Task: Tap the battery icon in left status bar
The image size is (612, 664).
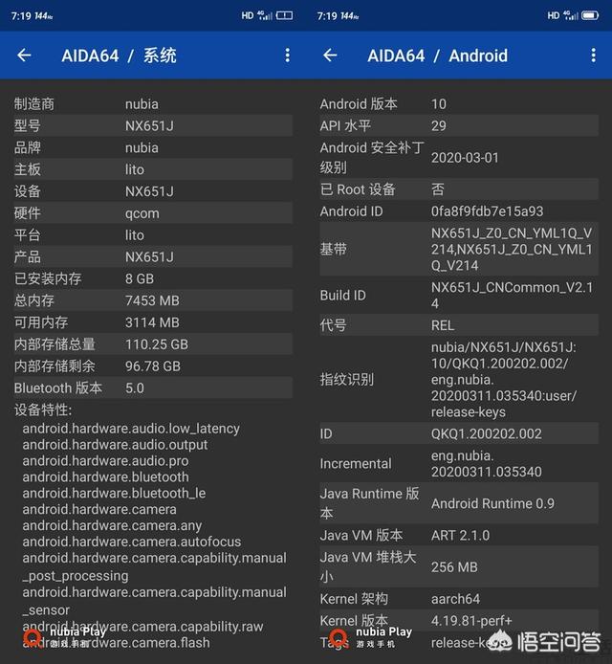Action: (x=284, y=15)
